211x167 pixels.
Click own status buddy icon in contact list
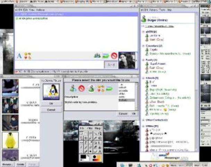click(x=144, y=19)
